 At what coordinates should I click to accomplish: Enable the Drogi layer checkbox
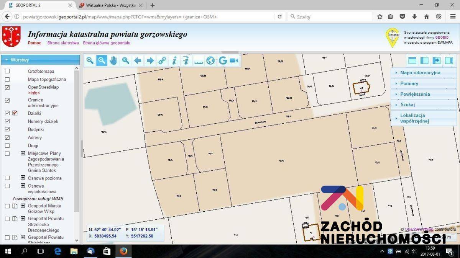click(x=7, y=145)
